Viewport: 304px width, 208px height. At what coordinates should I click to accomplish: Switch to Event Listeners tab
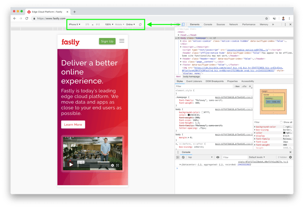click(194, 81)
